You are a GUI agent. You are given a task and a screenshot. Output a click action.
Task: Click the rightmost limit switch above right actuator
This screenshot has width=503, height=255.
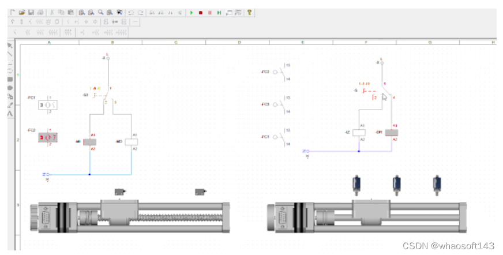[x=437, y=185]
